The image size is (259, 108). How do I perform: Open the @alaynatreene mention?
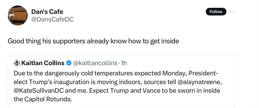coord(199,82)
